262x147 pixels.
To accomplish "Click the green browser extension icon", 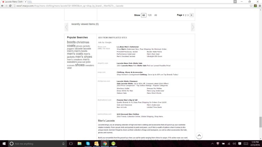I will 255,6.
